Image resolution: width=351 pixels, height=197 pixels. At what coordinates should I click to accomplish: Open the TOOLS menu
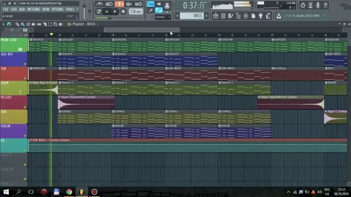[x=70, y=9]
